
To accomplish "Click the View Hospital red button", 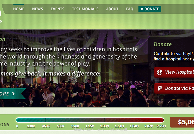I will point(174,72).
